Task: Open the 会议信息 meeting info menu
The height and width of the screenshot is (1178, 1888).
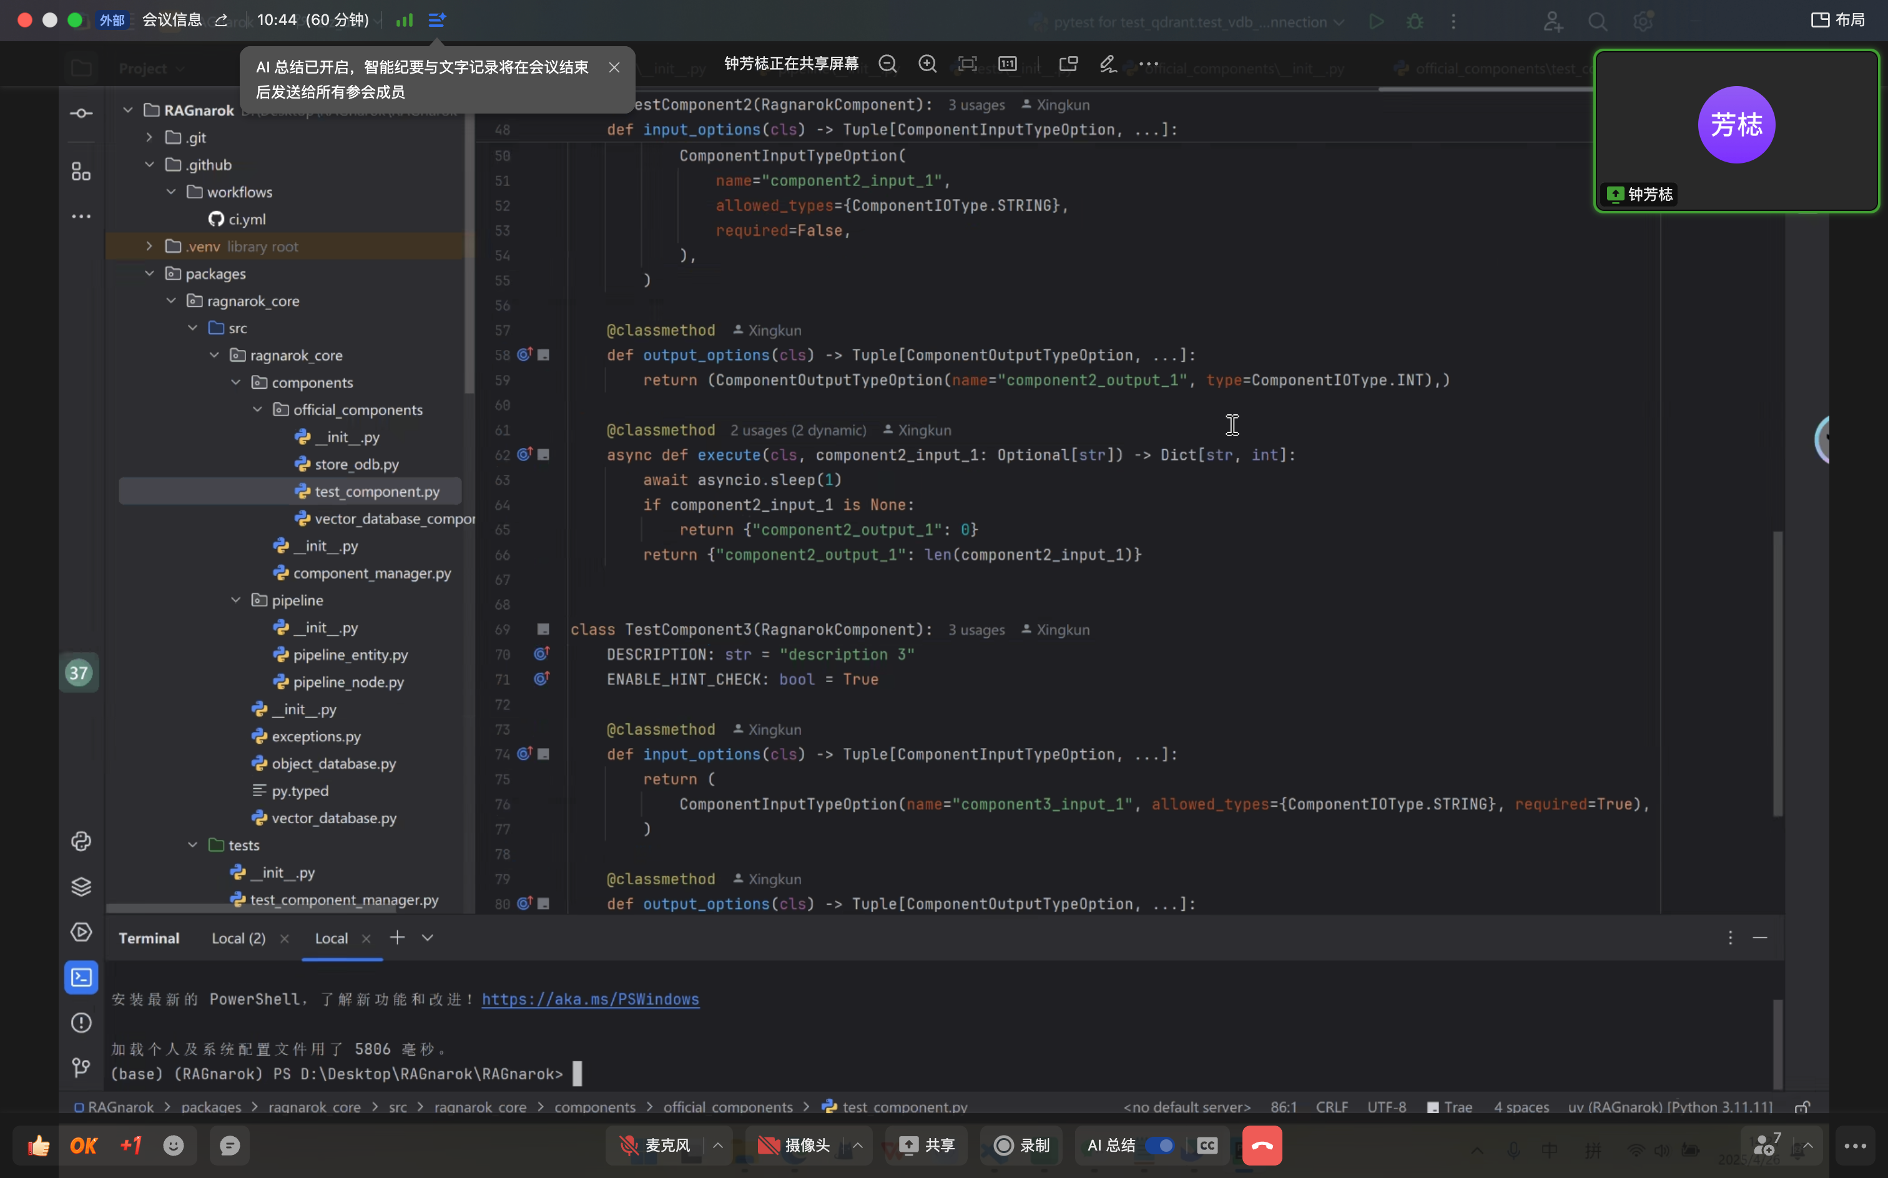Action: 172,20
